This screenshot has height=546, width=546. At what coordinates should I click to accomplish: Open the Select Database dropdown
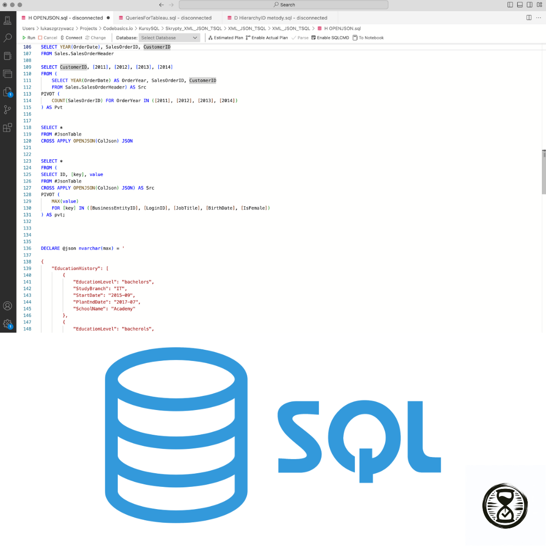tap(169, 37)
